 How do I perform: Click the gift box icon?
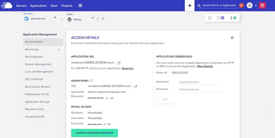pos(262,6)
